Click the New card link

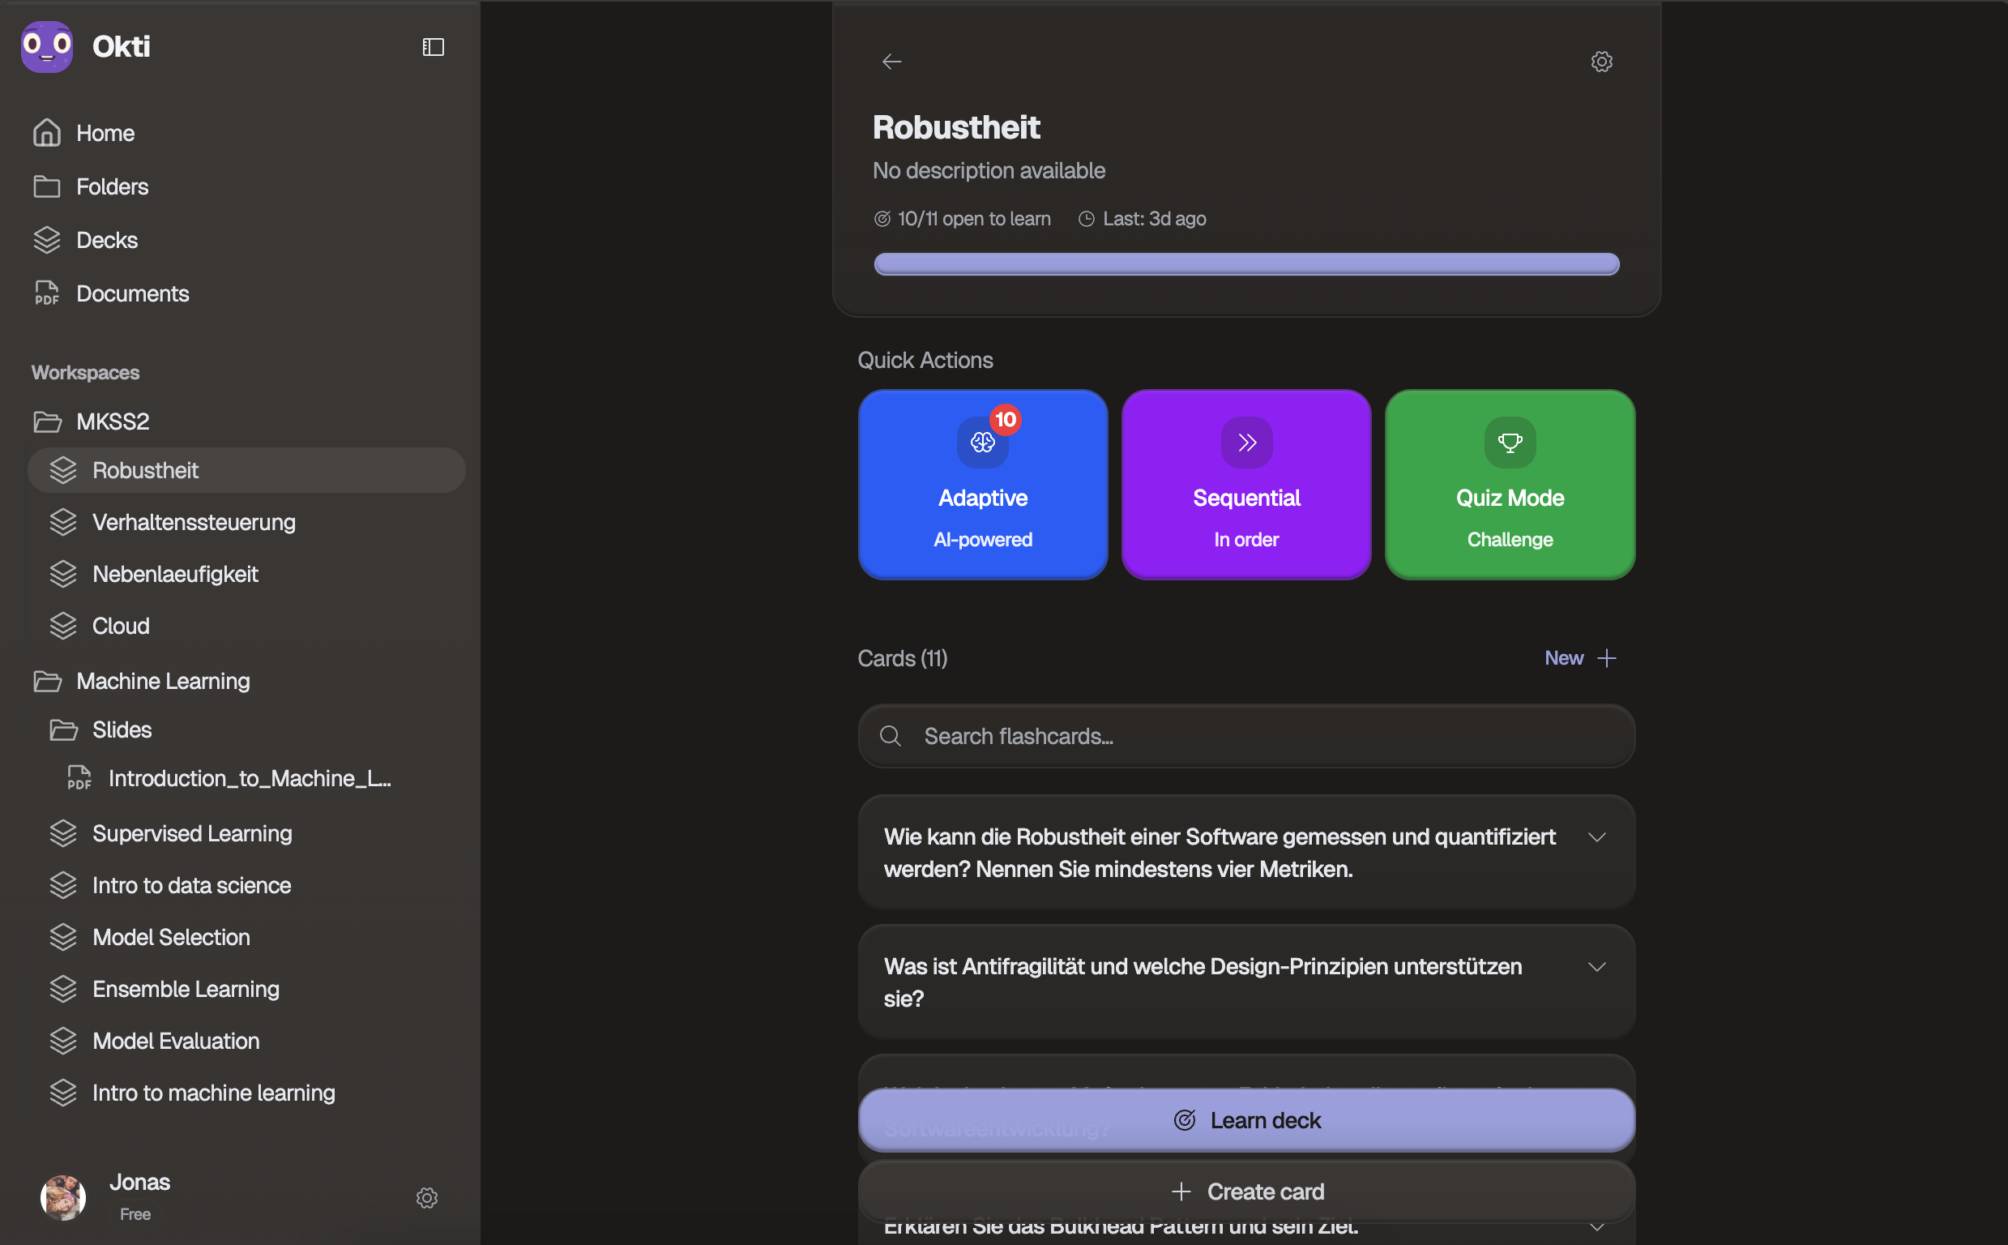coord(1580,658)
